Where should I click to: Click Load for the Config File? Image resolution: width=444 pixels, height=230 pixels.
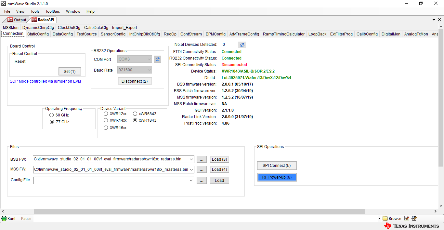219,180
